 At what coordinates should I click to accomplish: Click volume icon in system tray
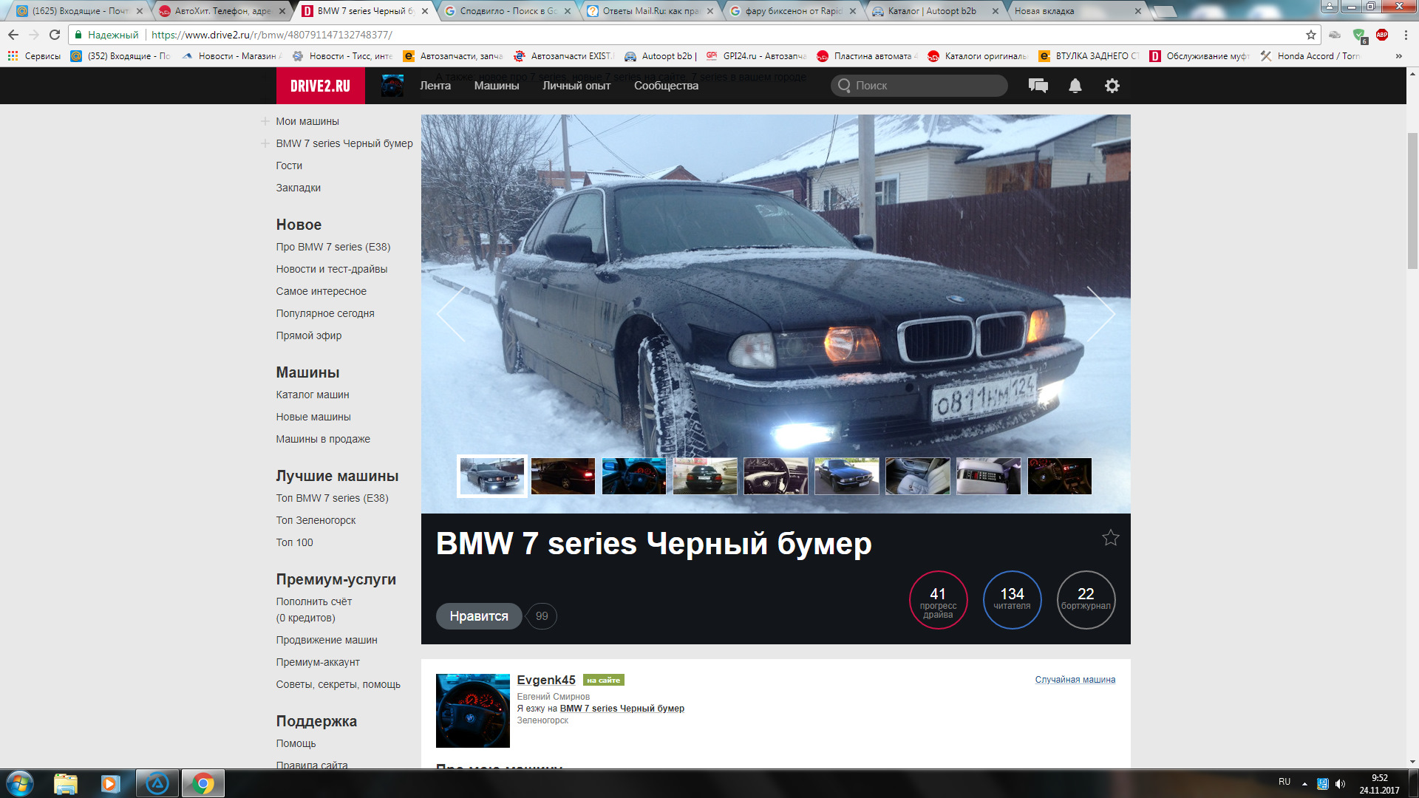(x=1340, y=783)
